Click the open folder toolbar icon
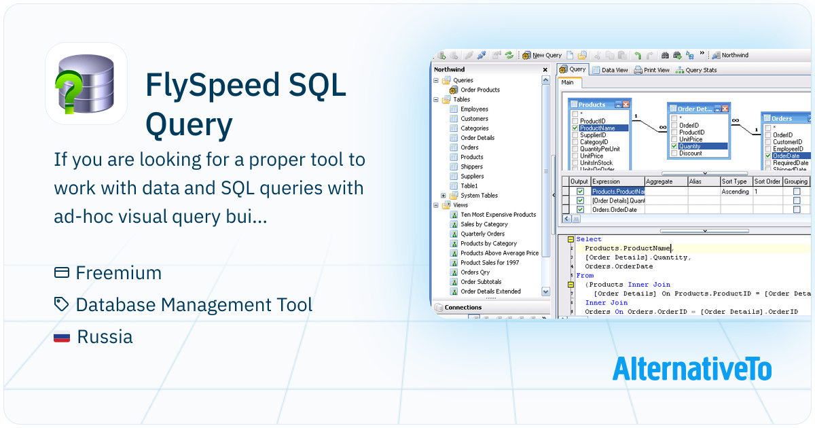 [582, 56]
